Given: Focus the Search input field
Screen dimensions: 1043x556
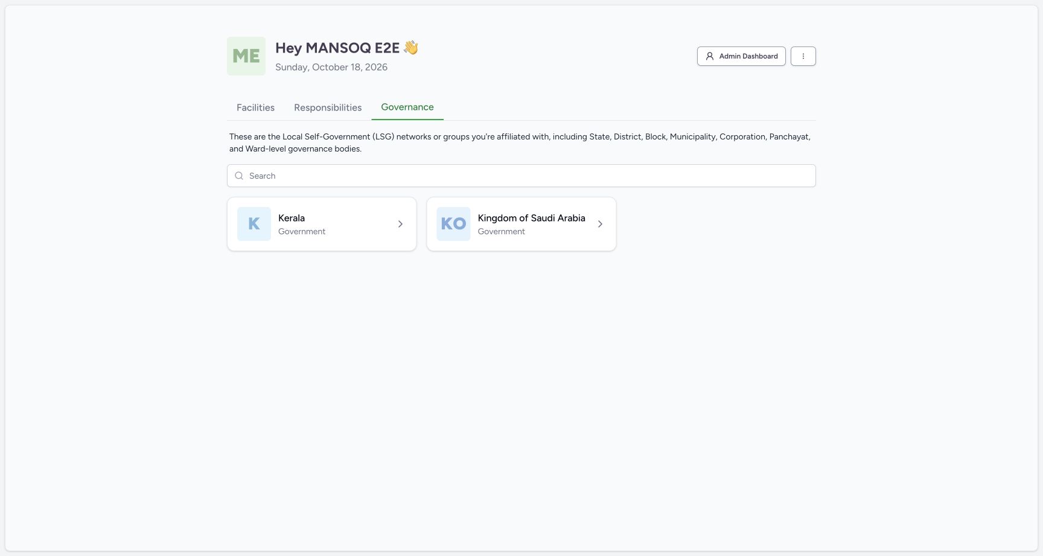Looking at the screenshot, I should (x=521, y=176).
